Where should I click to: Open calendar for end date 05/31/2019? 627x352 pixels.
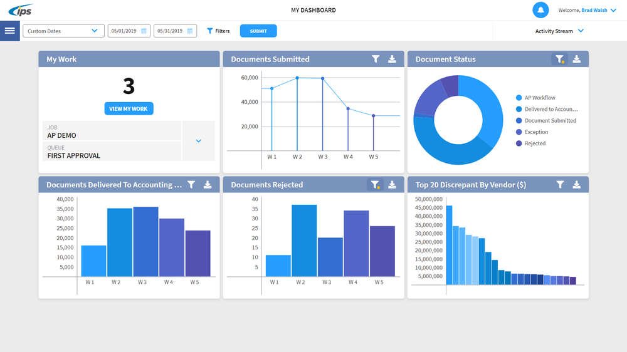[190, 31]
